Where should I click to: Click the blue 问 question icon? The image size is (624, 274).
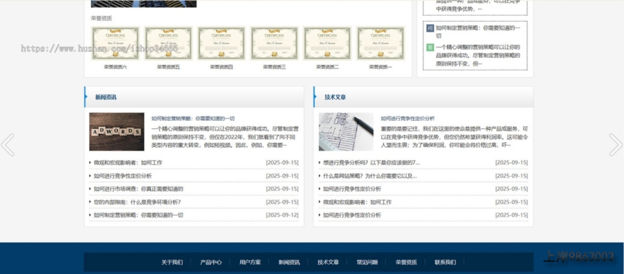click(430, 28)
